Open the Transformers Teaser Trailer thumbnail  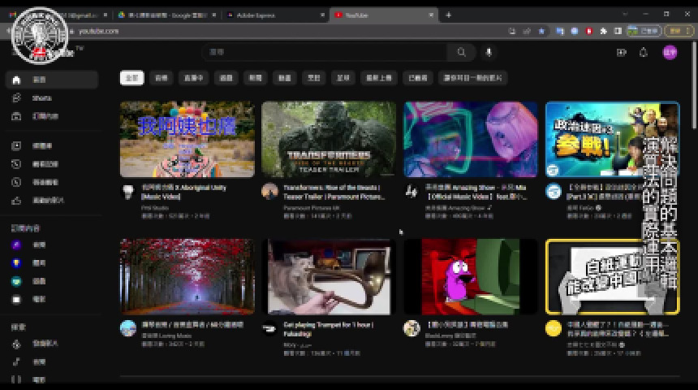click(x=329, y=139)
